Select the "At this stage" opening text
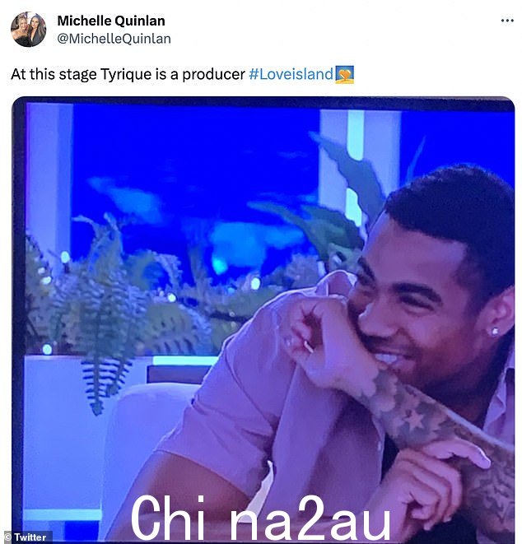The image size is (522, 544). [54, 74]
